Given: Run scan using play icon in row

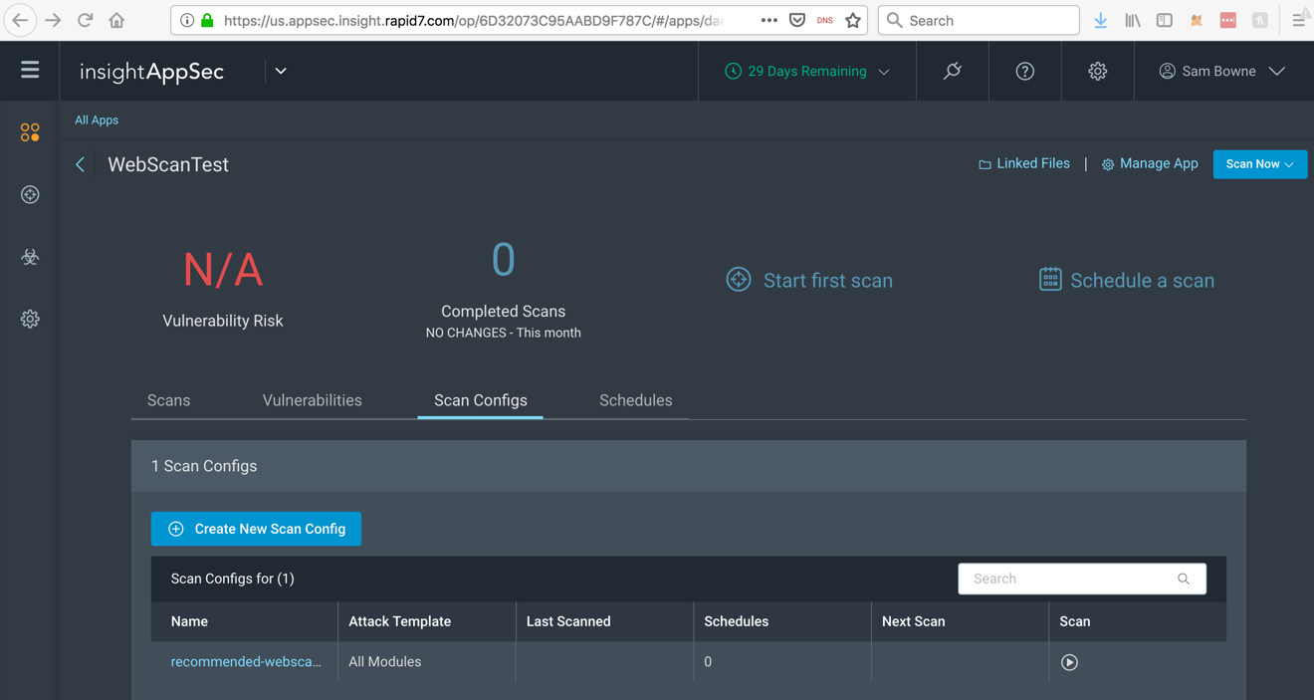Looking at the screenshot, I should pyautogui.click(x=1069, y=662).
